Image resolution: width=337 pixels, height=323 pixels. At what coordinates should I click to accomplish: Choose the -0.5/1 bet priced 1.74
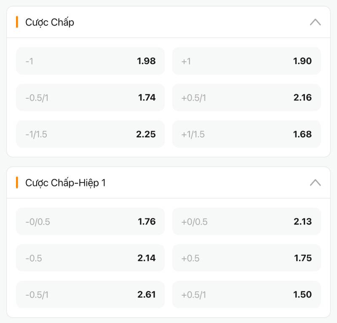[x=90, y=97]
